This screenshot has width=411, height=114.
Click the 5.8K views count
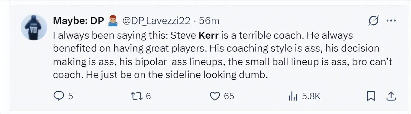pos(311,96)
